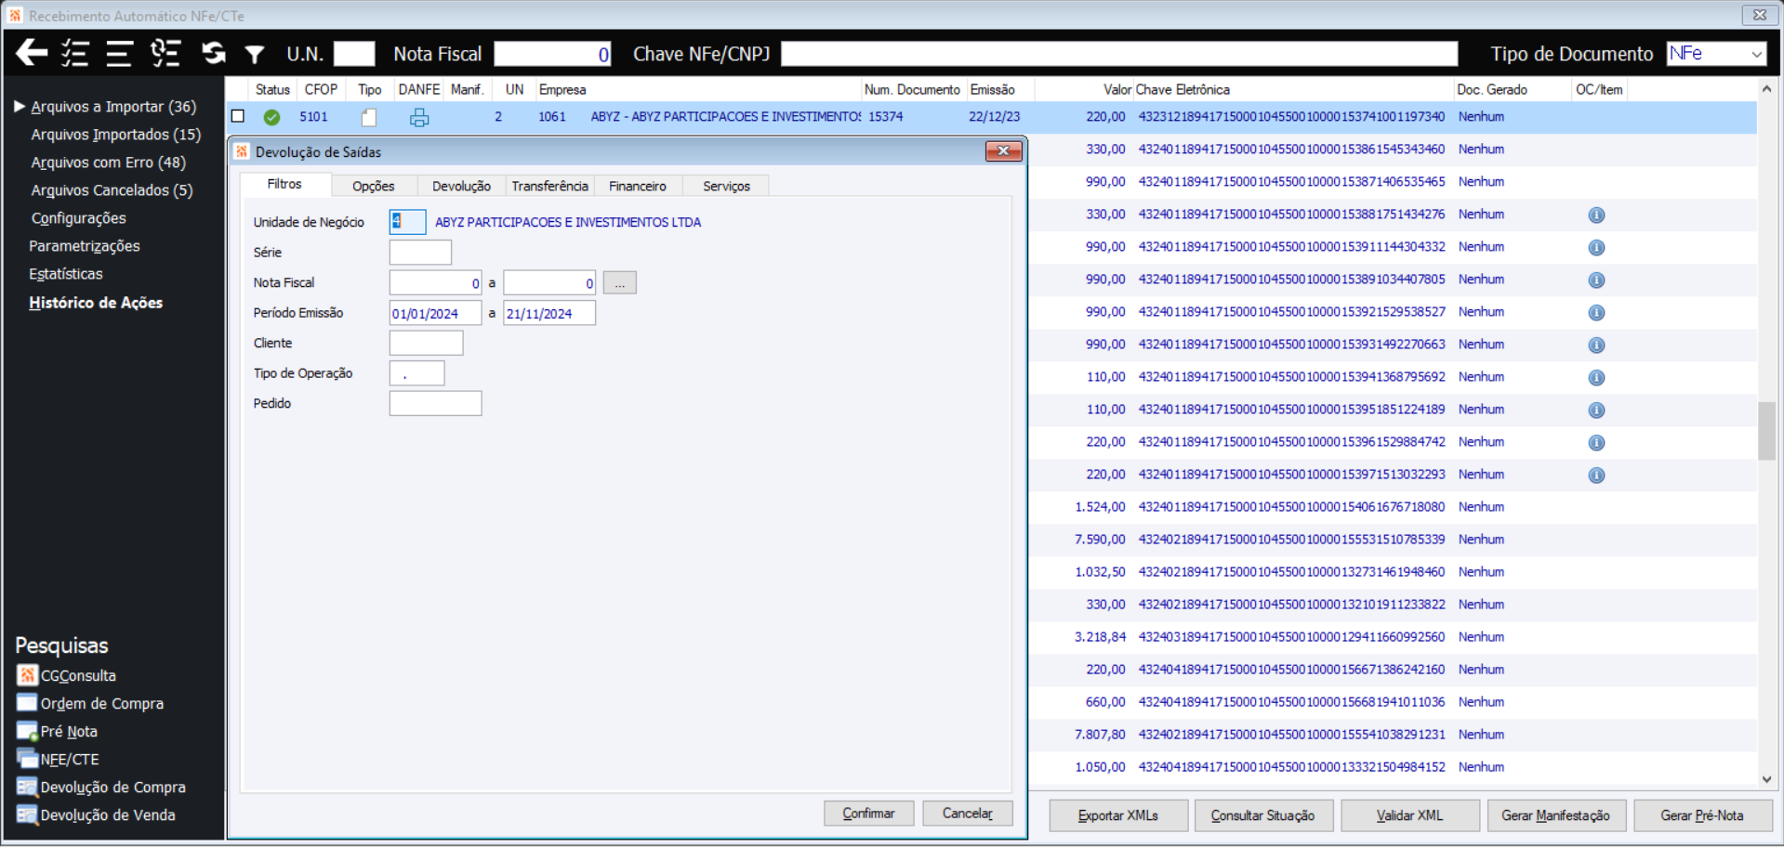Click the DANFE printer icon for document 15374
This screenshot has height=847, width=1784.
tap(419, 117)
